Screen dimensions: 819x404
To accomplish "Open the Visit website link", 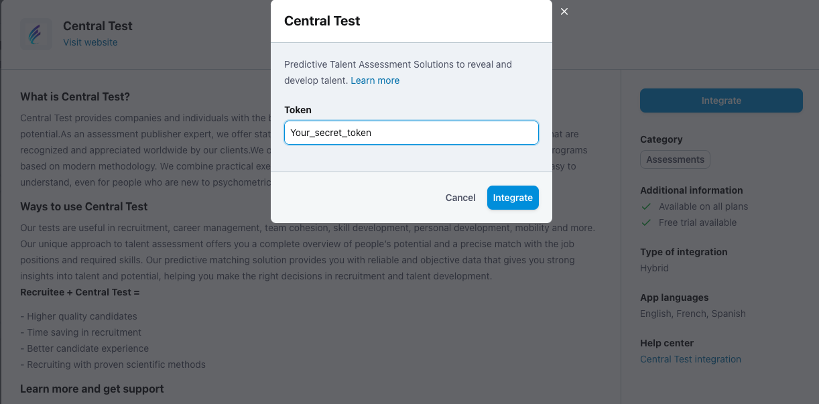I will (90, 42).
